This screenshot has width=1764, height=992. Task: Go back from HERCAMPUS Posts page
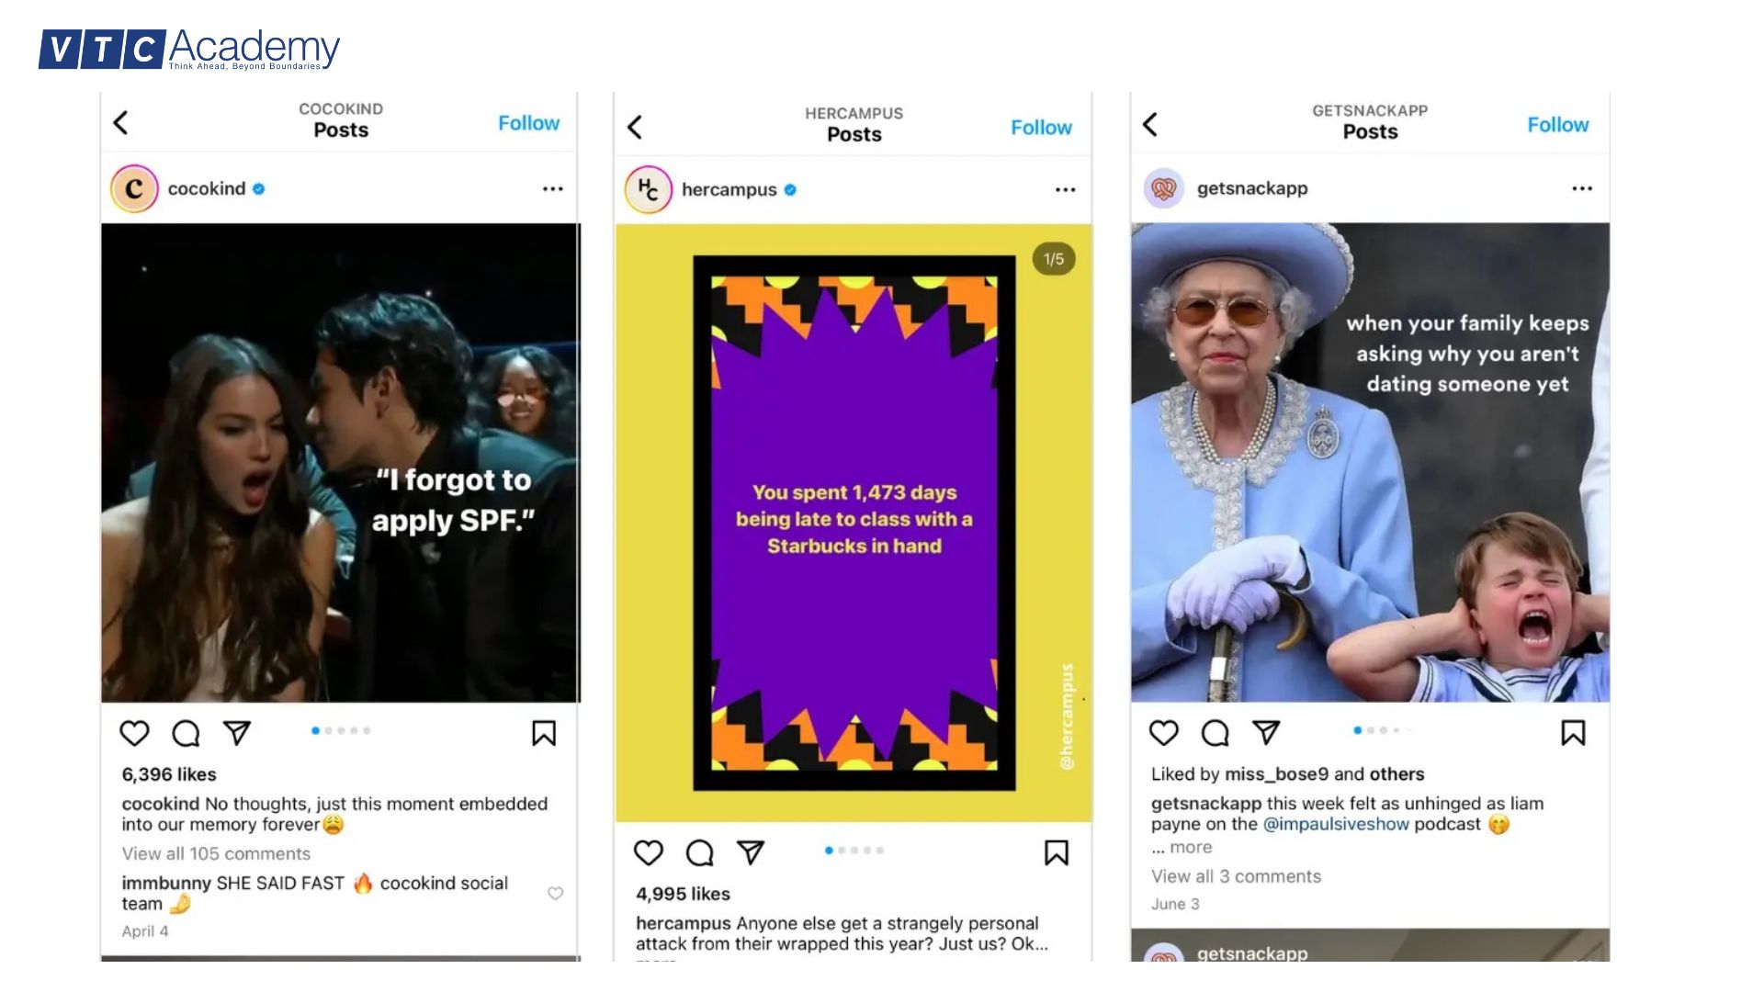[635, 127]
